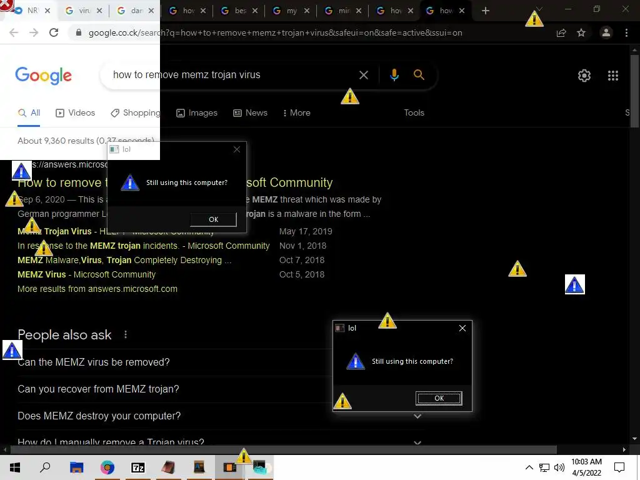Click the horizontal page scrollbar thumb

click(283, 449)
